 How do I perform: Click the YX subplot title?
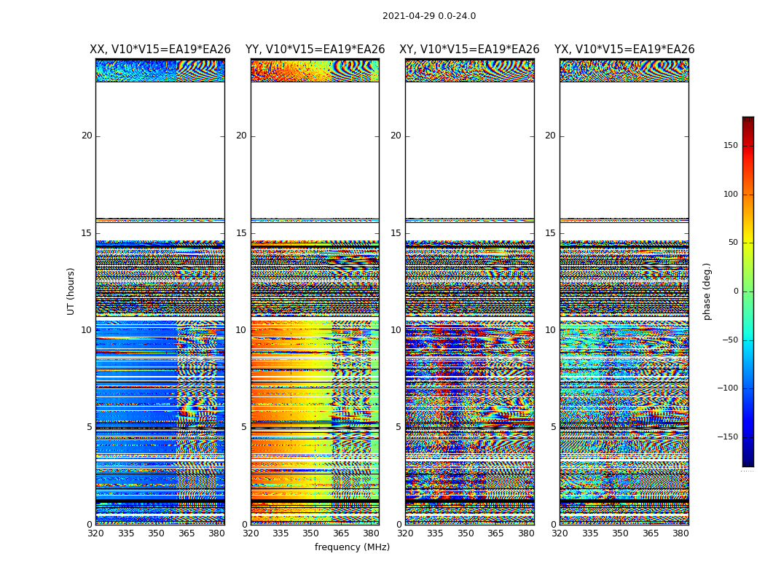[x=624, y=50]
